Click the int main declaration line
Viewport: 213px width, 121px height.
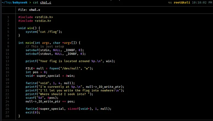click(x=49, y=43)
